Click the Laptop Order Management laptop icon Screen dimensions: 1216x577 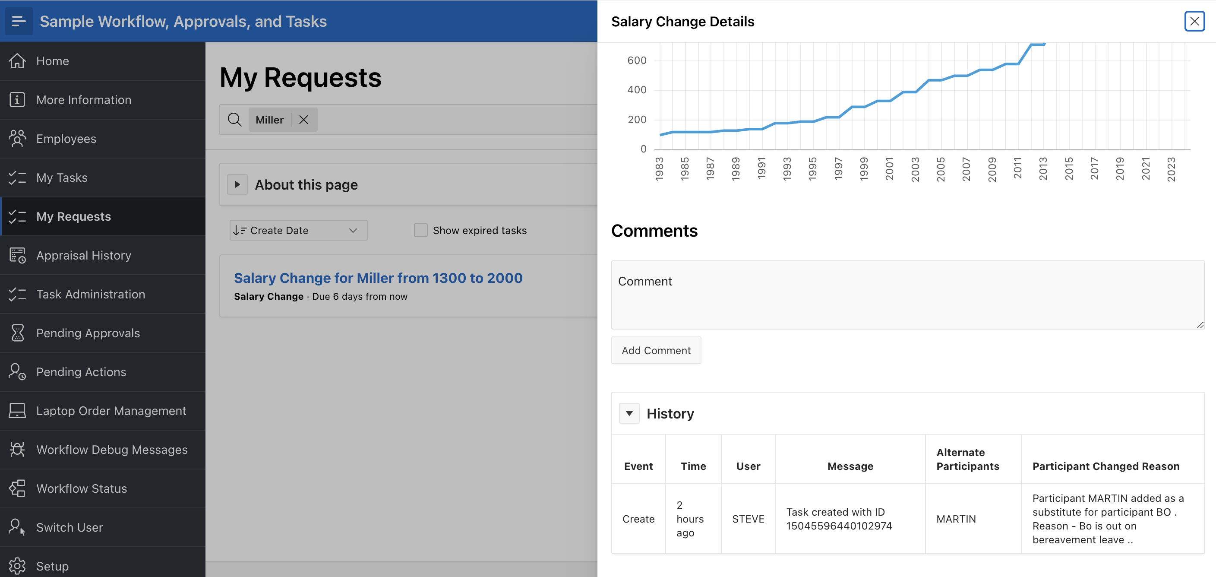[x=17, y=410]
